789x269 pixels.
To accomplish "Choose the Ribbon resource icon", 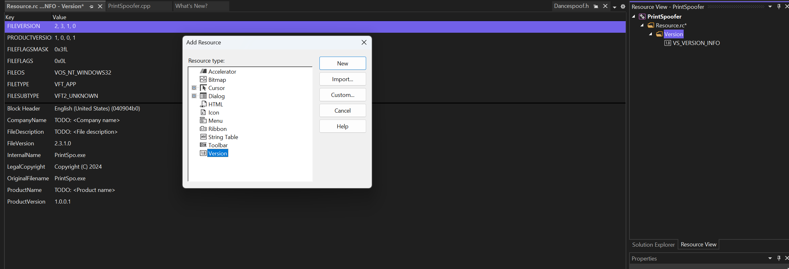I will pos(203,129).
